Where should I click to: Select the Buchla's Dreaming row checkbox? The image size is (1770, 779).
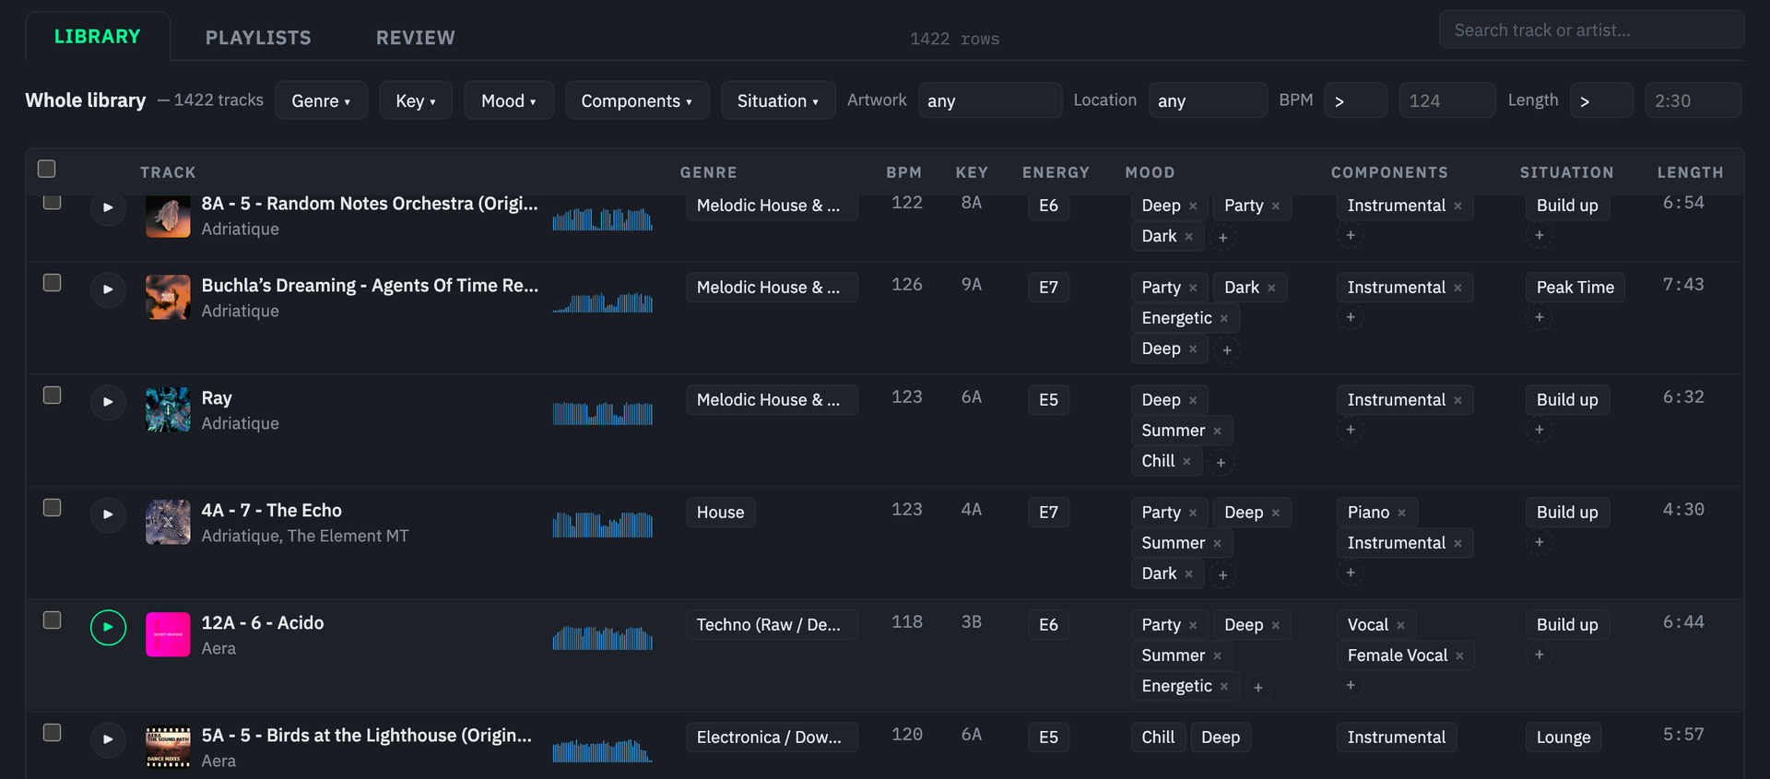pyautogui.click(x=53, y=283)
